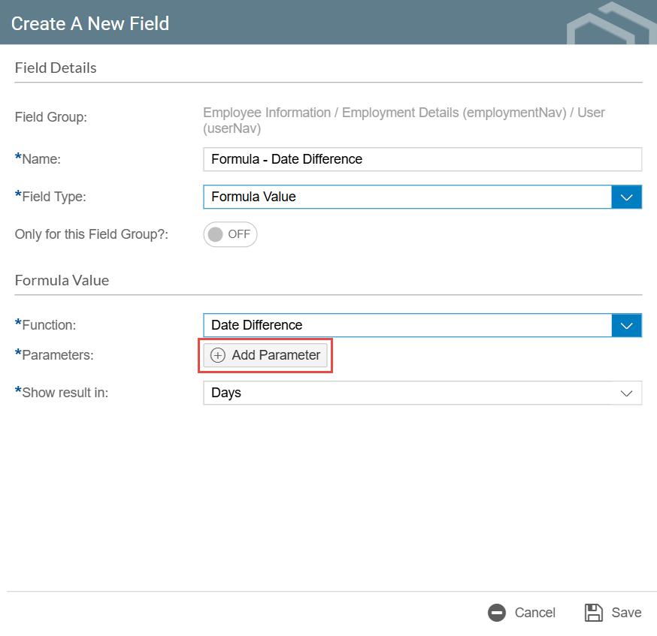Click the Save button label
The image size is (657, 636).
click(626, 613)
